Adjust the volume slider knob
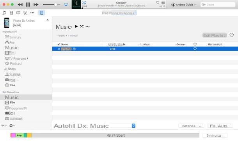 pos(56,5)
